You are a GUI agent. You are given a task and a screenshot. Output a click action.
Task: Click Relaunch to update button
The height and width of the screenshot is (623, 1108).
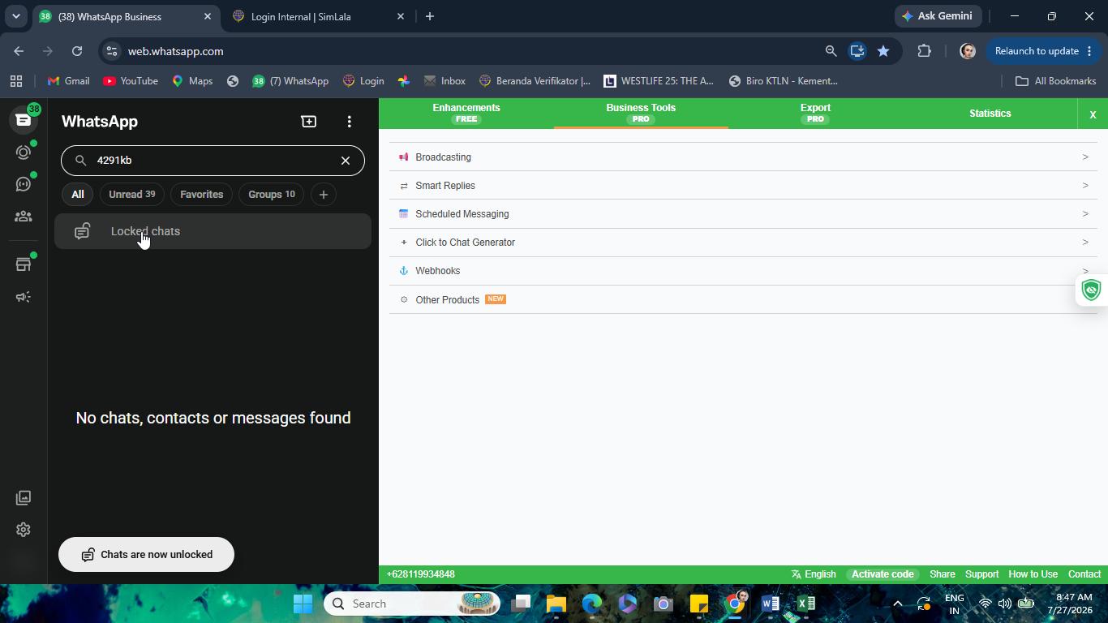1042,51
